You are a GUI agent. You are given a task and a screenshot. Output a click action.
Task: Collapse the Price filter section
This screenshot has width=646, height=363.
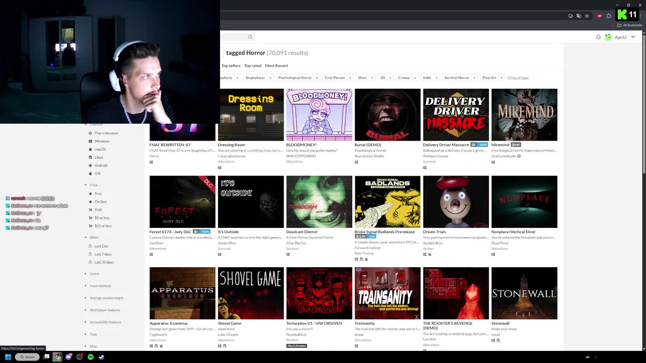(91, 185)
